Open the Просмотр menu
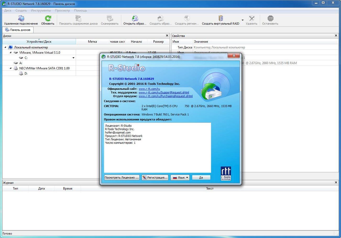The height and width of the screenshot is (238, 341). pos(62,10)
